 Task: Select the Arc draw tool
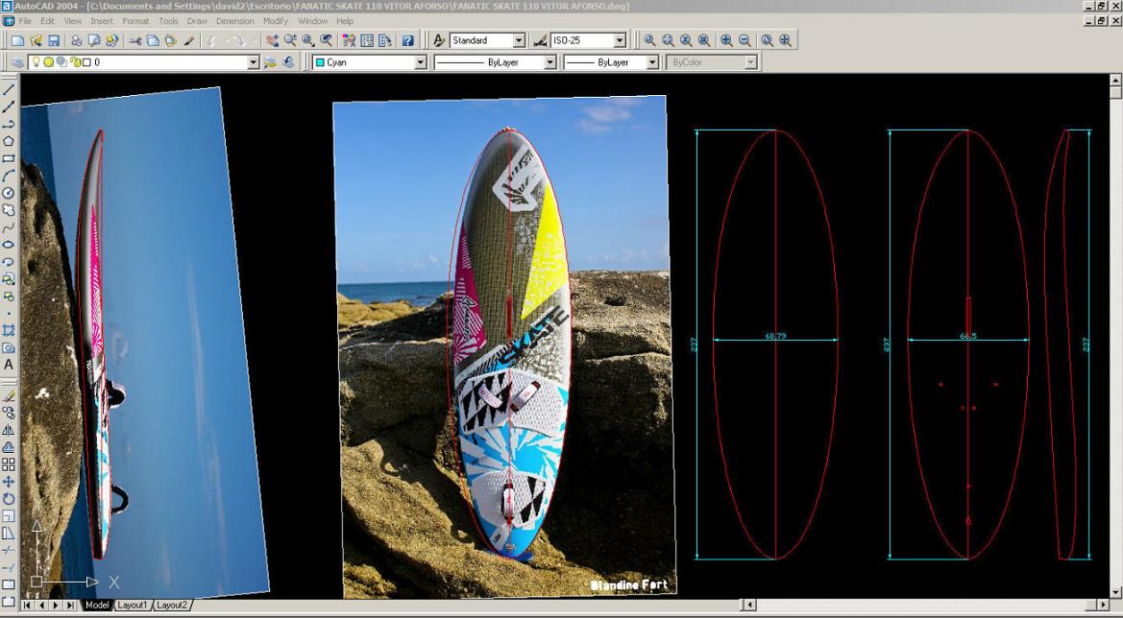[9, 176]
